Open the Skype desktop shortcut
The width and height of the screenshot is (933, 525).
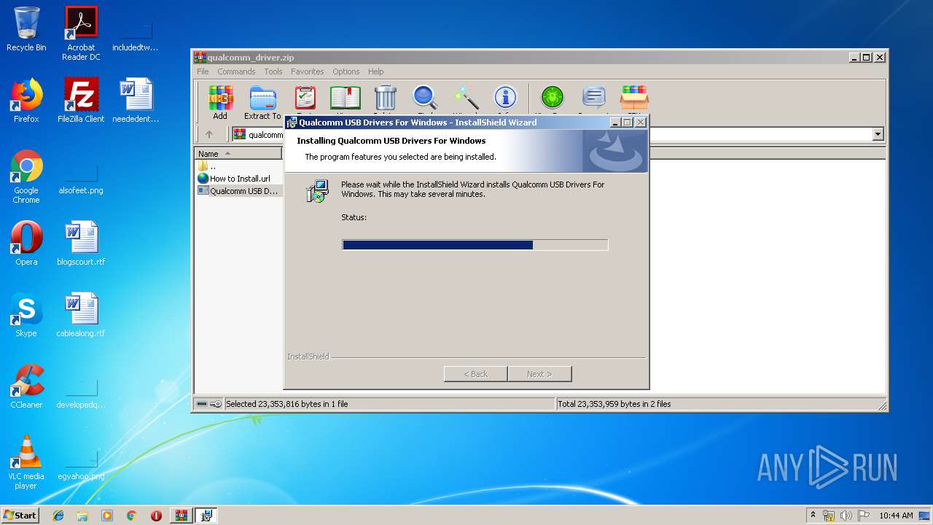[26, 315]
